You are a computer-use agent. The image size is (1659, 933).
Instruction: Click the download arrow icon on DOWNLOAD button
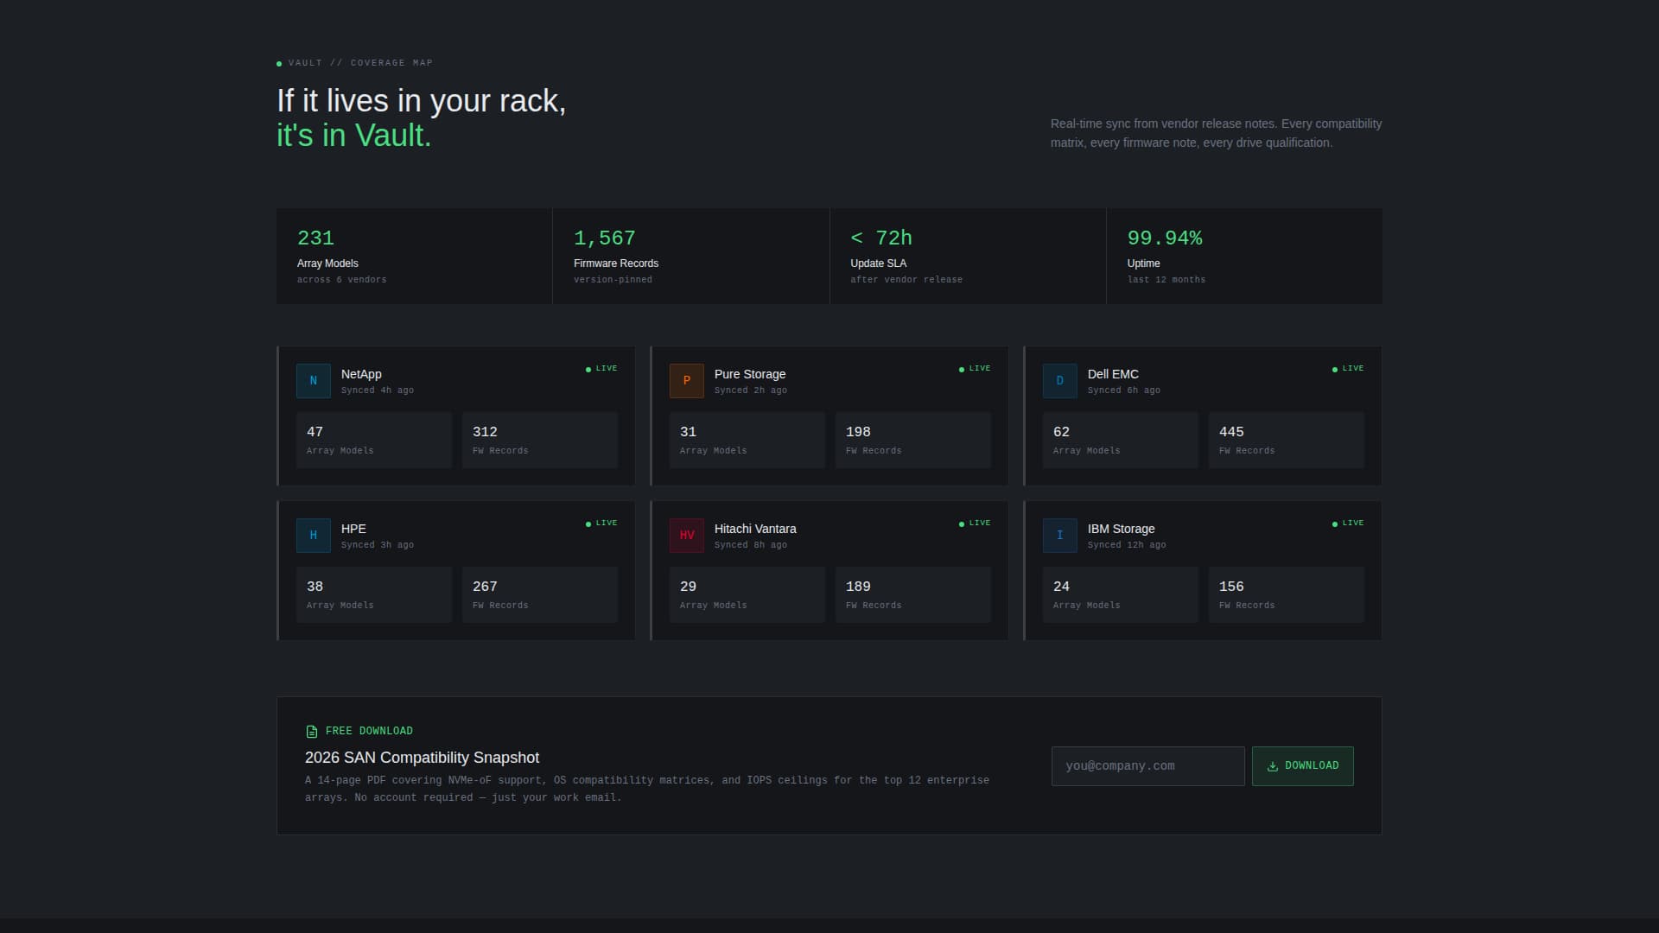[x=1273, y=766]
